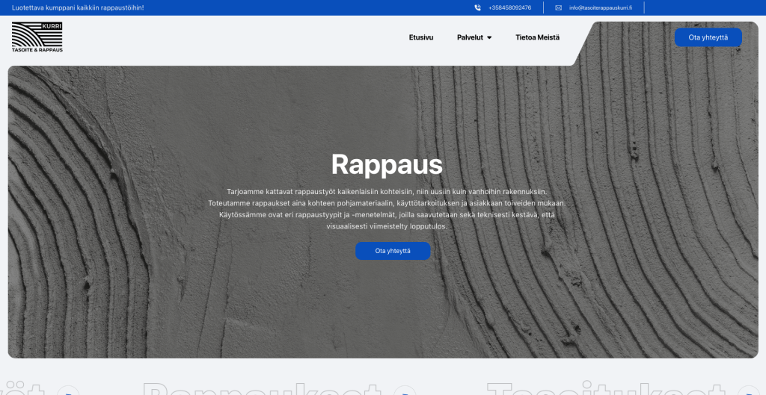Open the info@tasoiterappauskurri.fi email link
This screenshot has width=766, height=395.
[x=601, y=7]
